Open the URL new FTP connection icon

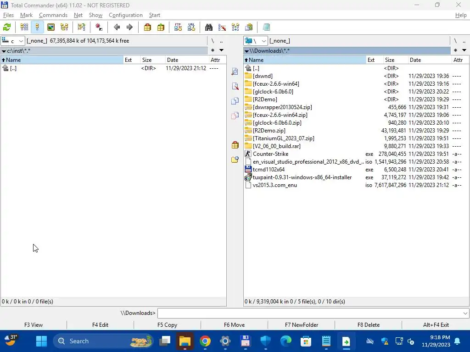[191, 27]
